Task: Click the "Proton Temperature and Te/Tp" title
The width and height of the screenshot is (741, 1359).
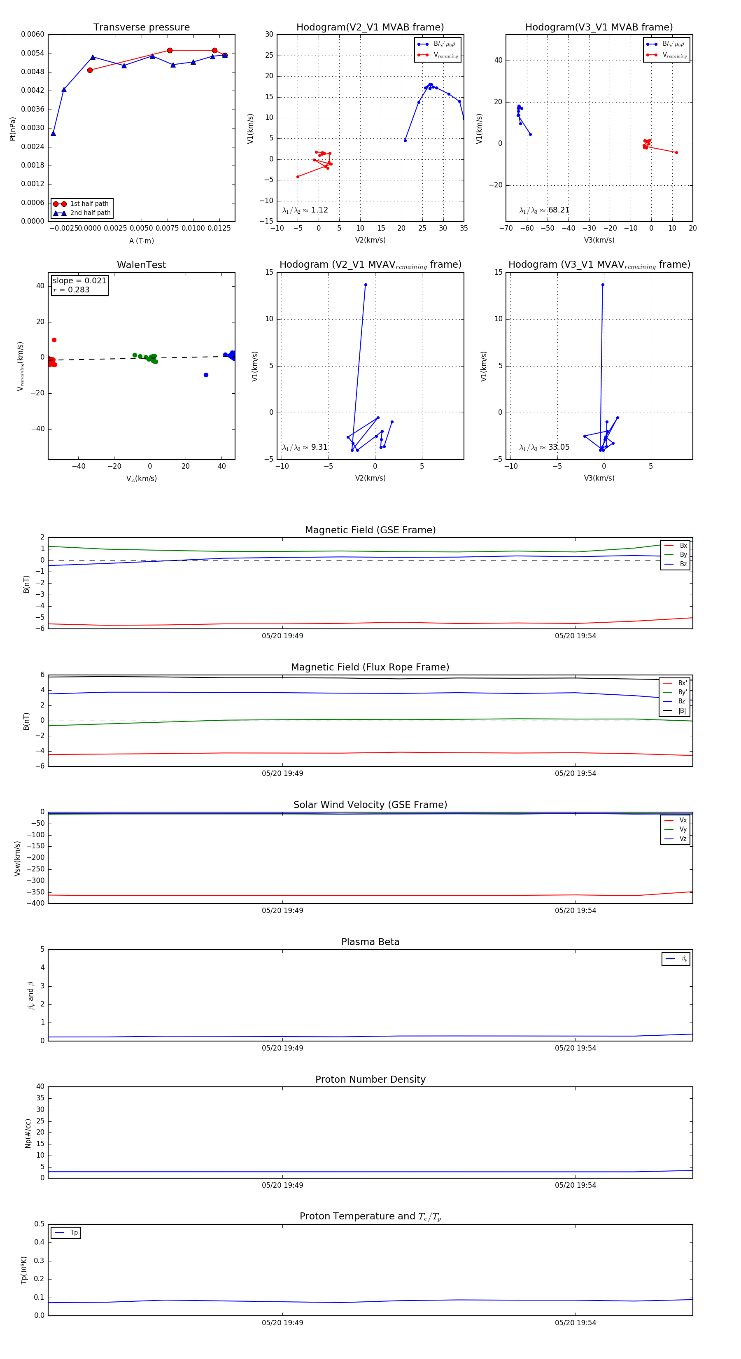Action: tap(370, 1217)
